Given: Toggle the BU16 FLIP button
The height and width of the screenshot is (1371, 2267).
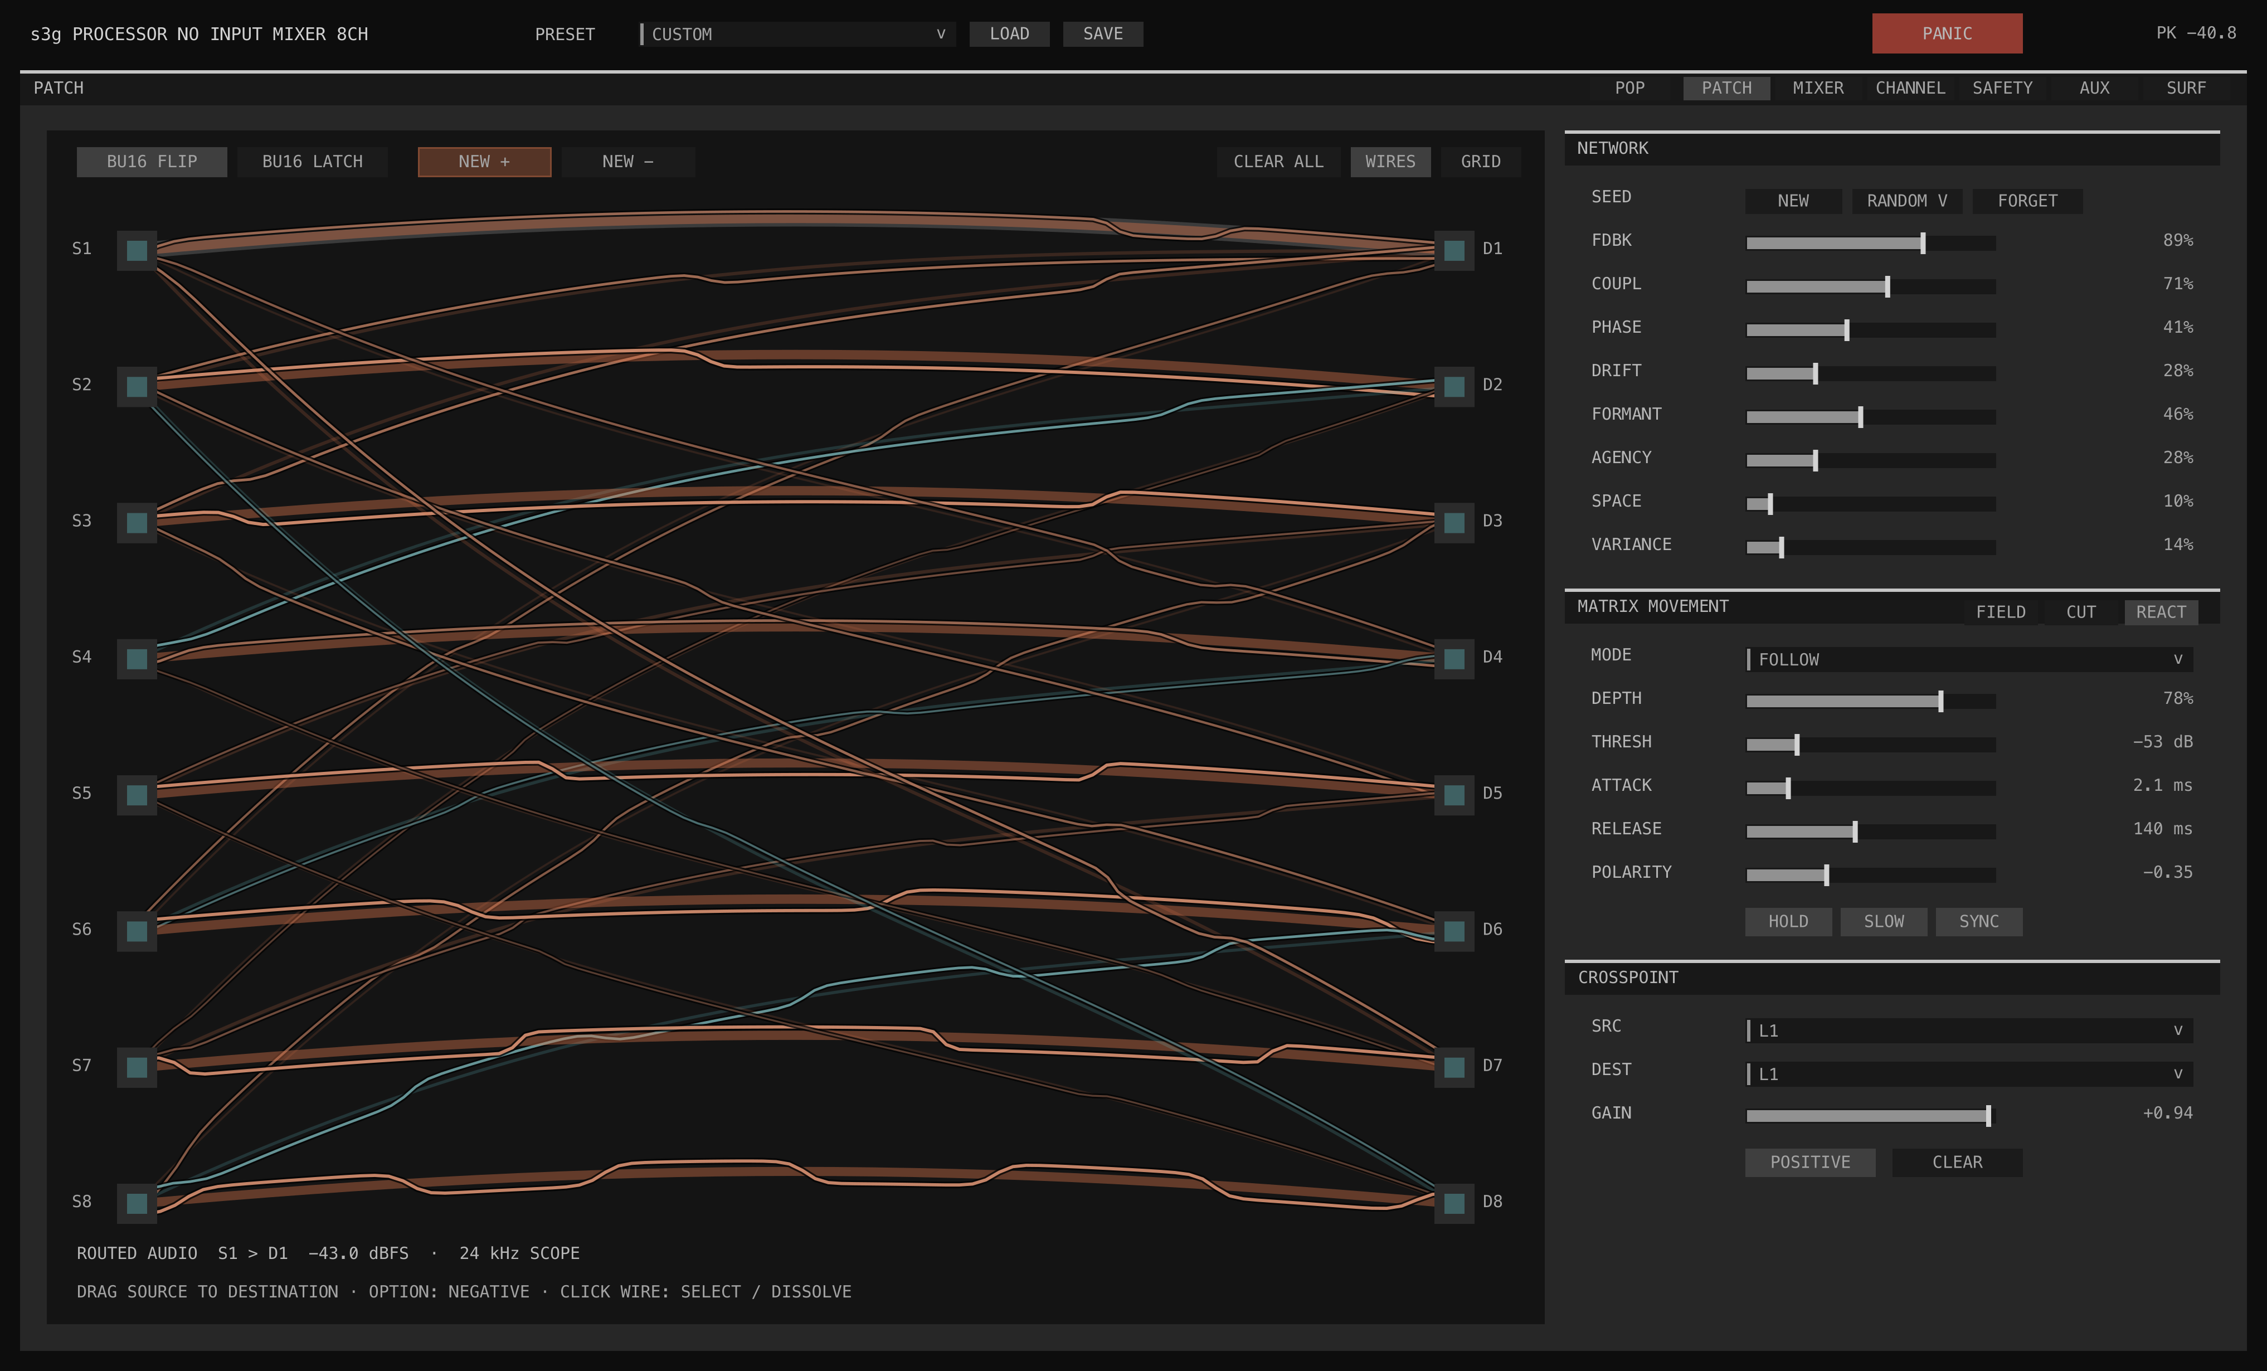Looking at the screenshot, I should click(x=152, y=161).
